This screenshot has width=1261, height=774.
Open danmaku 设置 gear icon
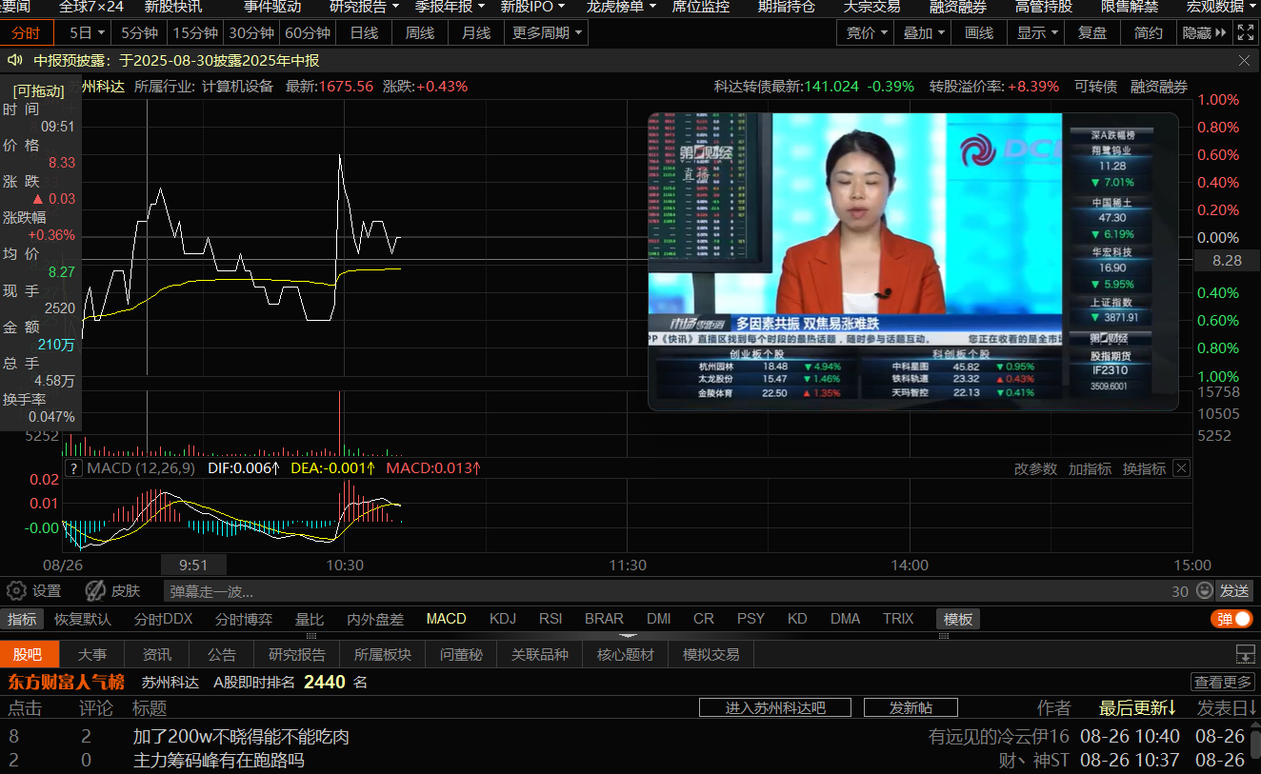(16, 591)
